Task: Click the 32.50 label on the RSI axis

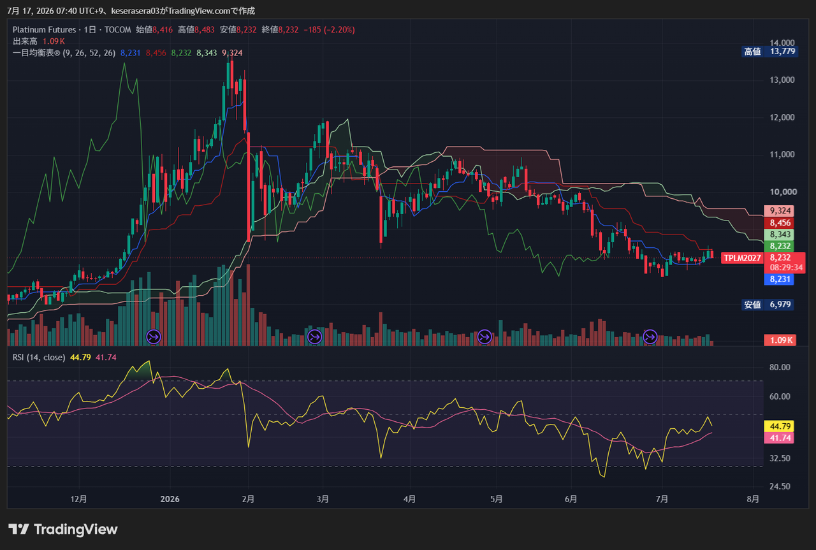Action: [780, 458]
